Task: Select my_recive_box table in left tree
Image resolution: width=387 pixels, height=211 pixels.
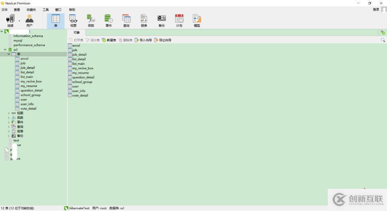Action: click(x=31, y=81)
